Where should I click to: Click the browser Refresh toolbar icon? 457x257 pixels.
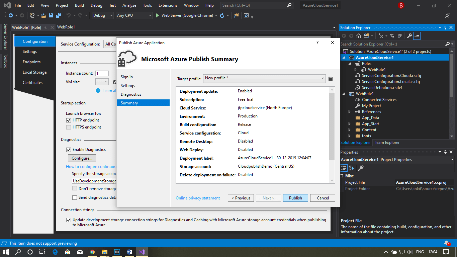pyautogui.click(x=222, y=15)
